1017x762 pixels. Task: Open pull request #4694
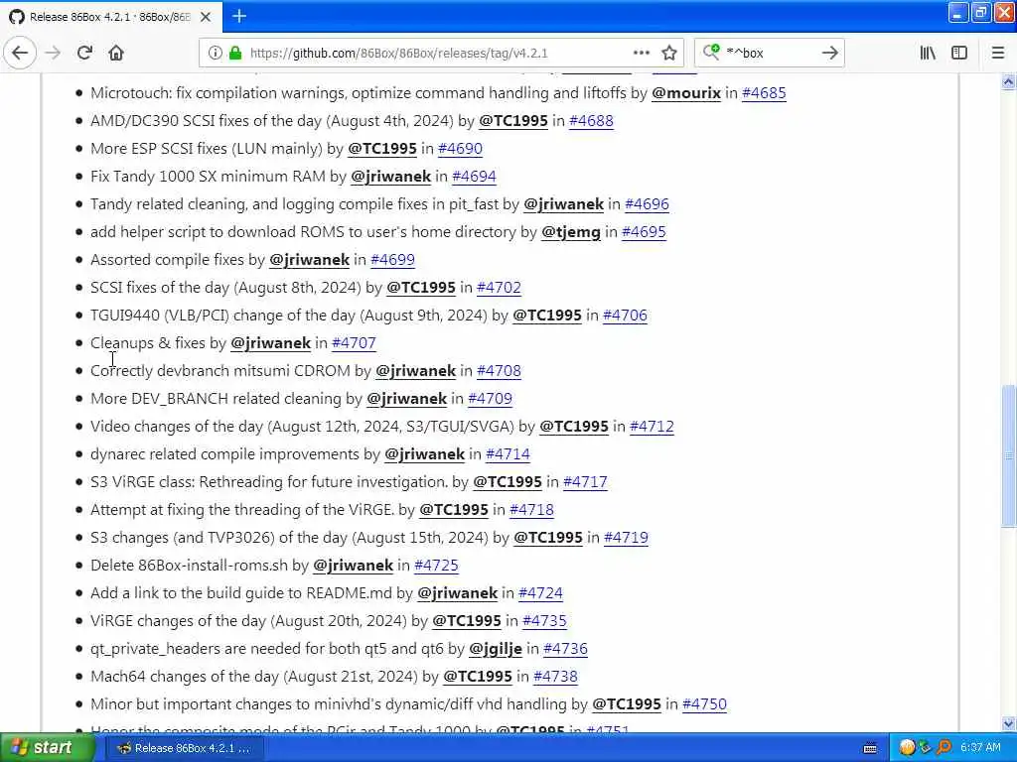[x=474, y=177]
